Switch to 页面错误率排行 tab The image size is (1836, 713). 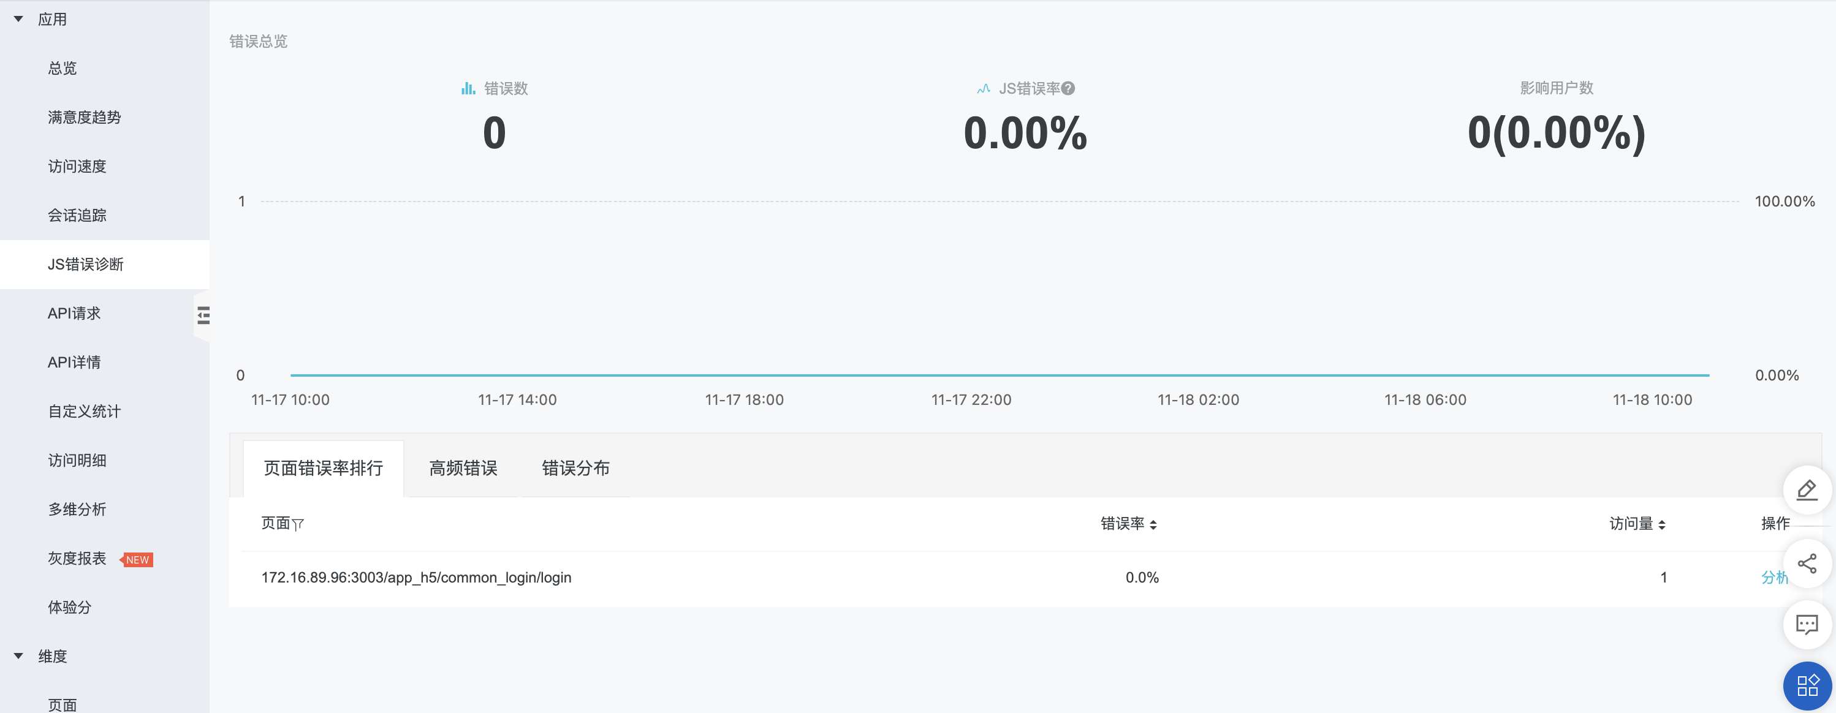[x=324, y=468]
